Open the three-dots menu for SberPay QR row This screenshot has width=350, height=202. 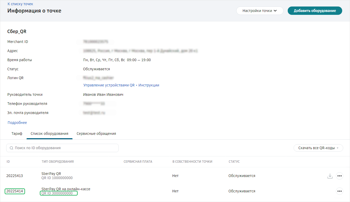(x=339, y=176)
